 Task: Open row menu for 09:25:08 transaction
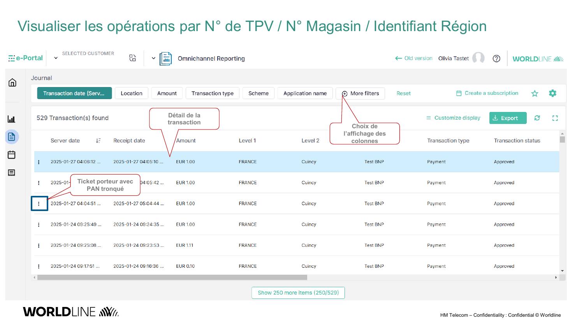[x=39, y=246]
